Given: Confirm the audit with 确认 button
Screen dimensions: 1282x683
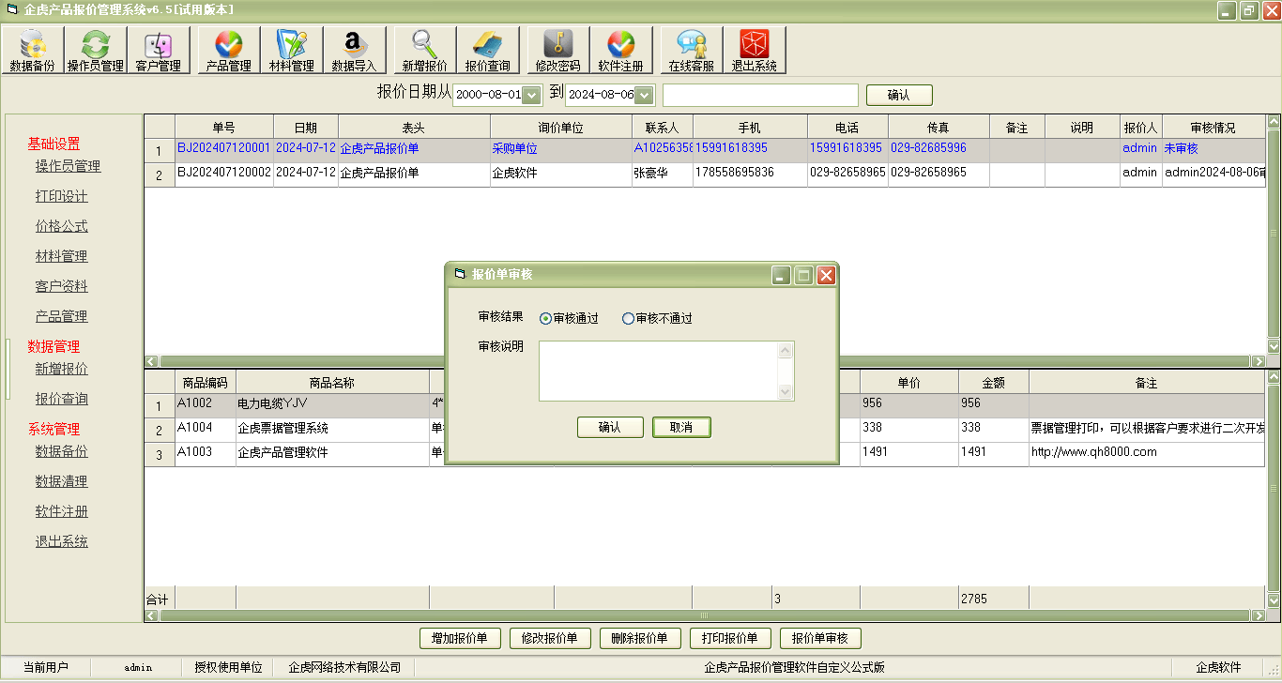Looking at the screenshot, I should (x=610, y=427).
